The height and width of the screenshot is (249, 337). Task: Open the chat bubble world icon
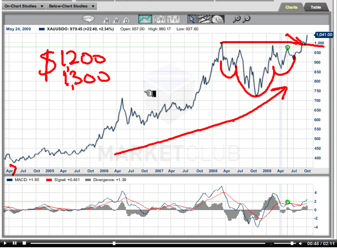88,19
